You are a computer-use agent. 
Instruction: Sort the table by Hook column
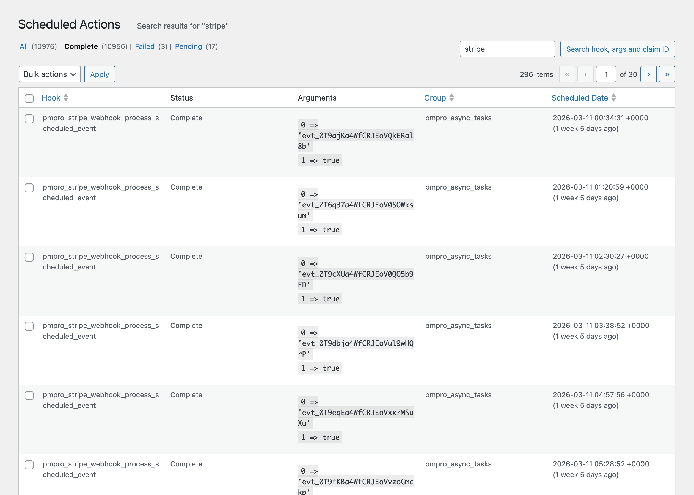51,98
